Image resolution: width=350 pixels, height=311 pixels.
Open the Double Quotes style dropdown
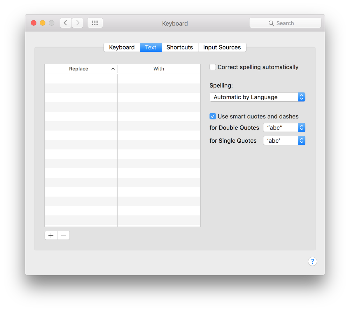click(284, 127)
